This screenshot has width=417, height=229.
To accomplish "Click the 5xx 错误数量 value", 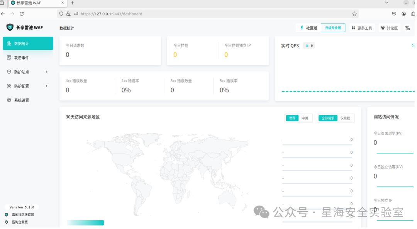I will pyautogui.click(x=172, y=90).
